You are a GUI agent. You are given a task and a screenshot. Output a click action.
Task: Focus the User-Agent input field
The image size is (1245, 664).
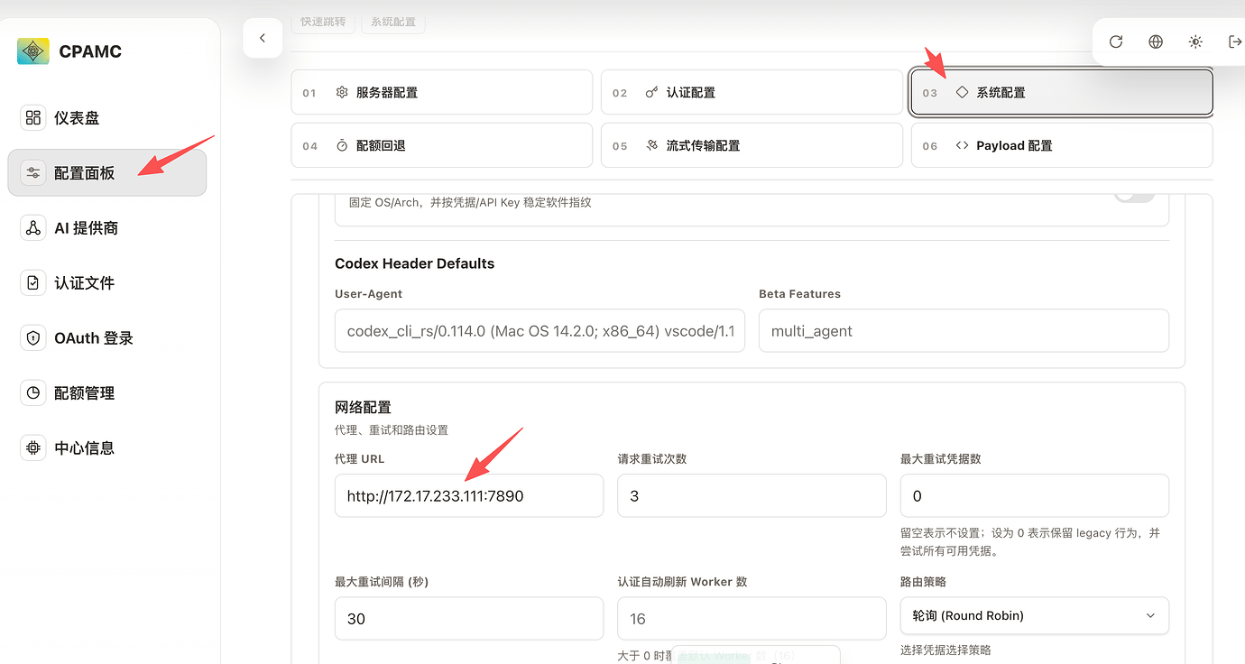539,331
